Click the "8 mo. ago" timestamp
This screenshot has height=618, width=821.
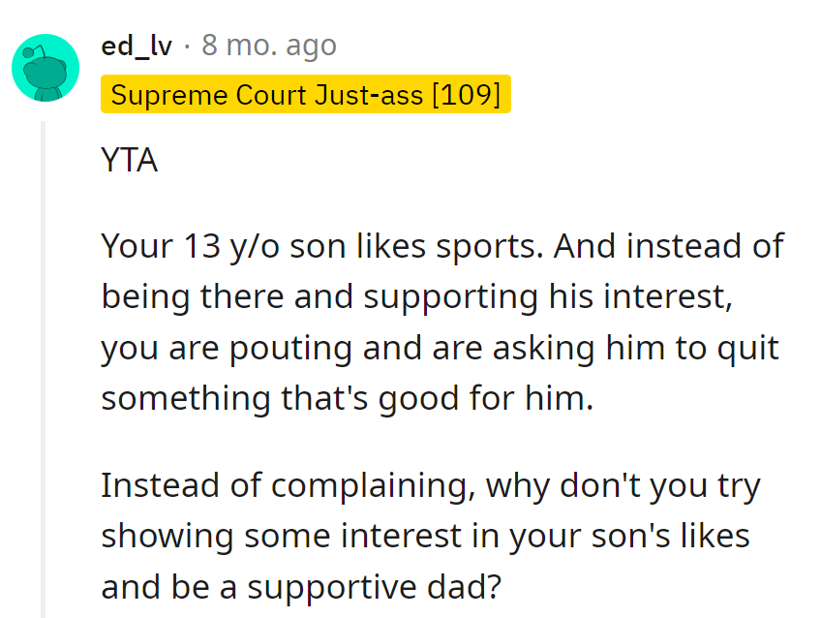point(268,45)
